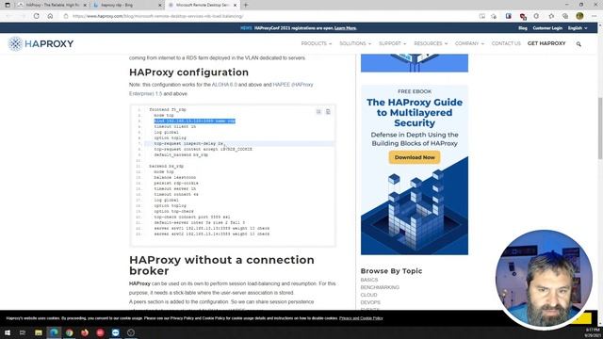
Task: Open the BASICS topic link
Action: pos(368,280)
